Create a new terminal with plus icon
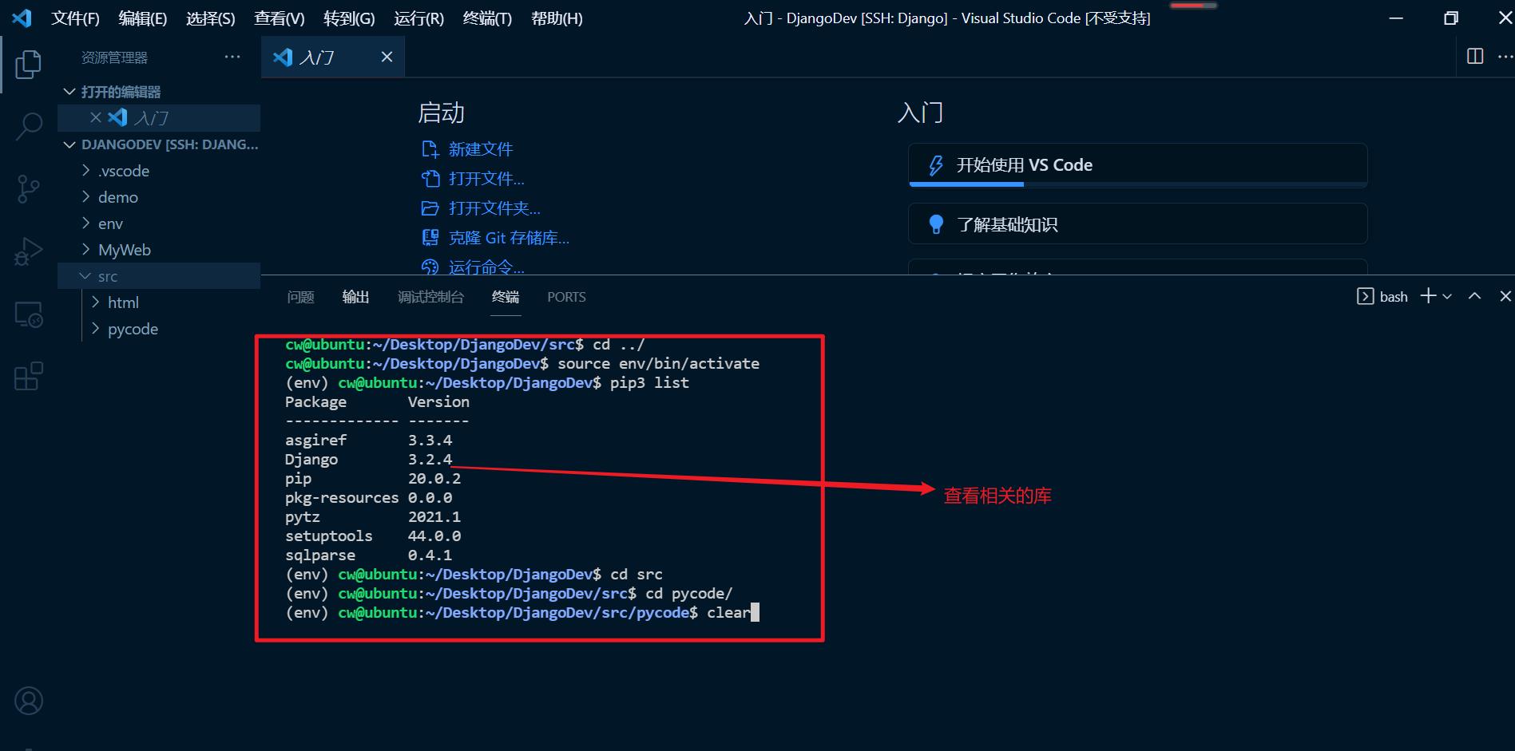1515x751 pixels. [x=1428, y=296]
